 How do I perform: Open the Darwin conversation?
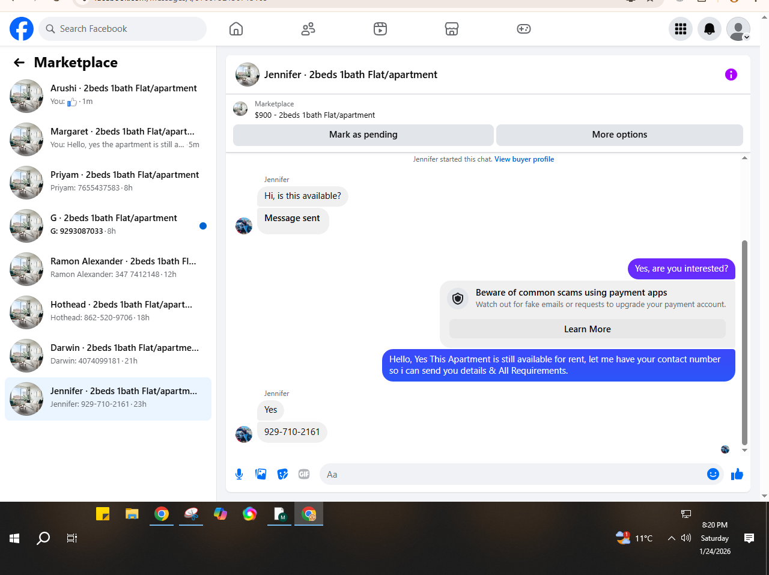pos(108,356)
